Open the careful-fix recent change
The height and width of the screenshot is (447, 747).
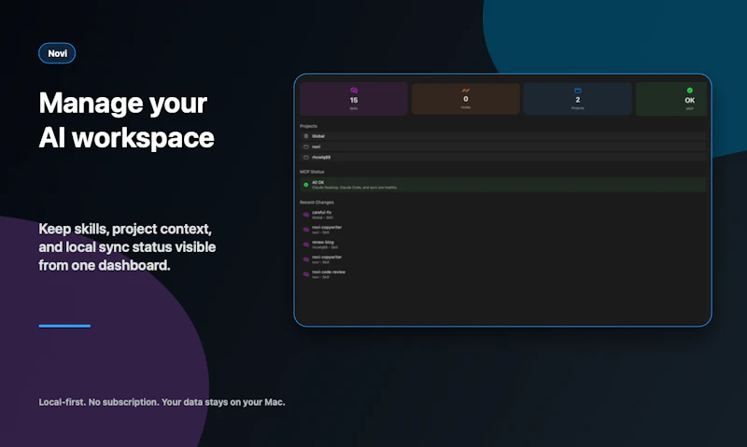click(321, 215)
